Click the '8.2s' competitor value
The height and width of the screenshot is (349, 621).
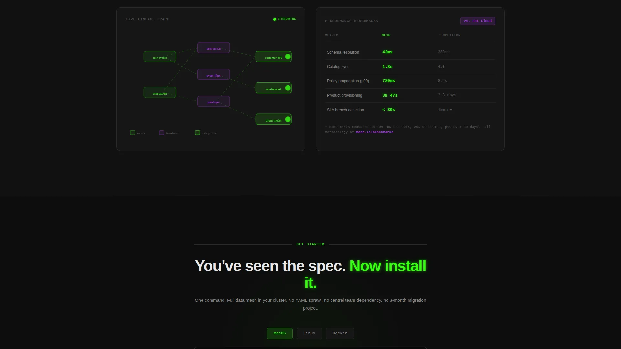tap(442, 81)
